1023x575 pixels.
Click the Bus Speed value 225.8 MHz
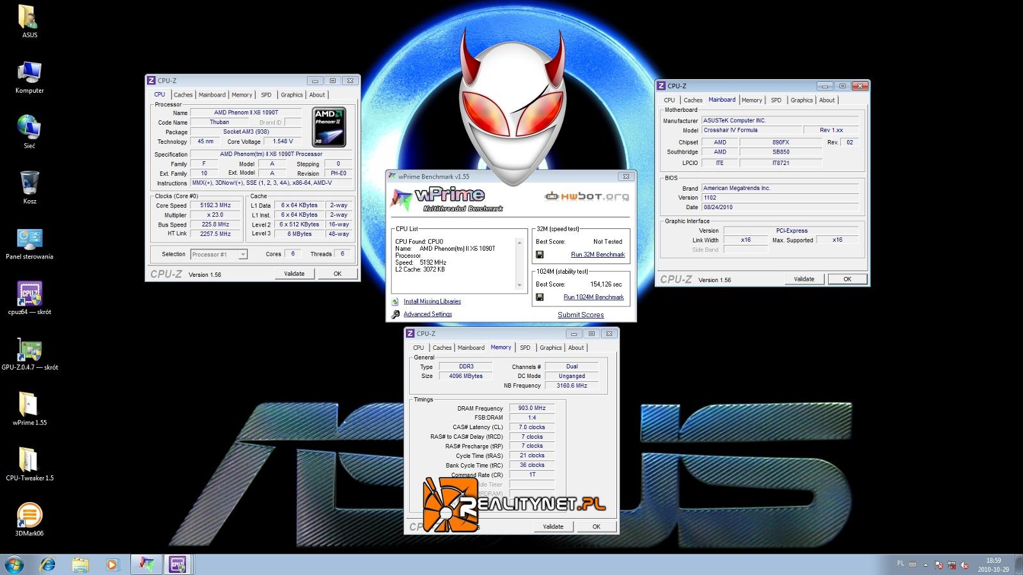pyautogui.click(x=215, y=224)
